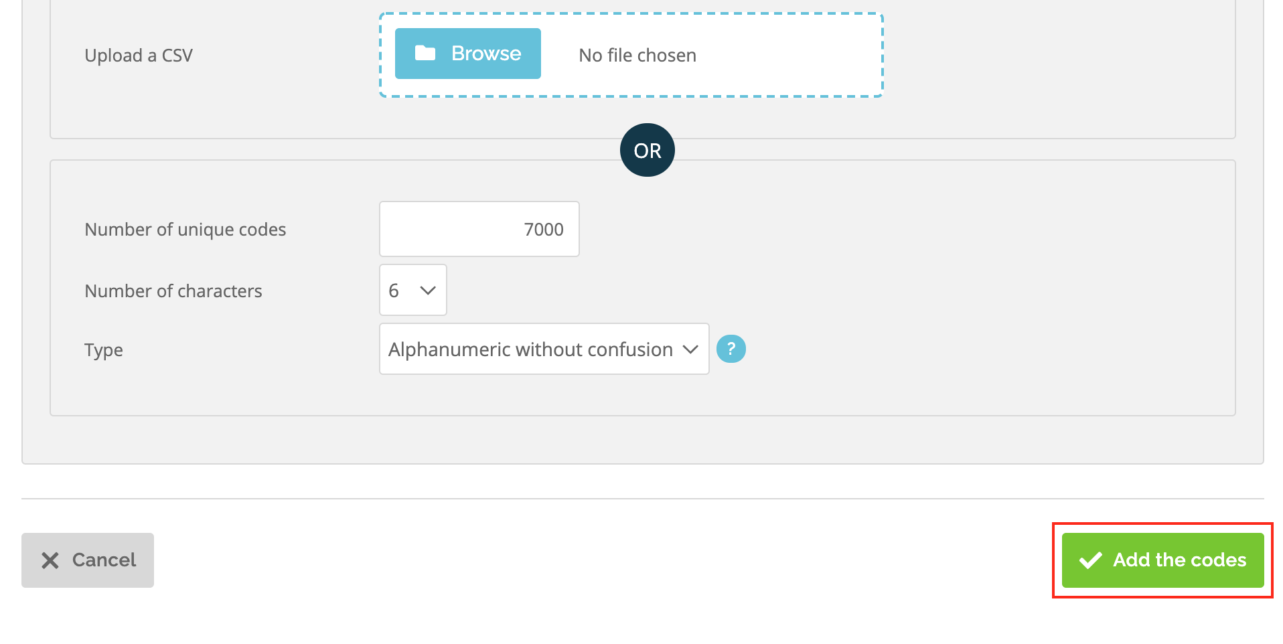The width and height of the screenshot is (1283, 644).
Task: Click the chevron beside the 6 value
Action: click(x=428, y=291)
